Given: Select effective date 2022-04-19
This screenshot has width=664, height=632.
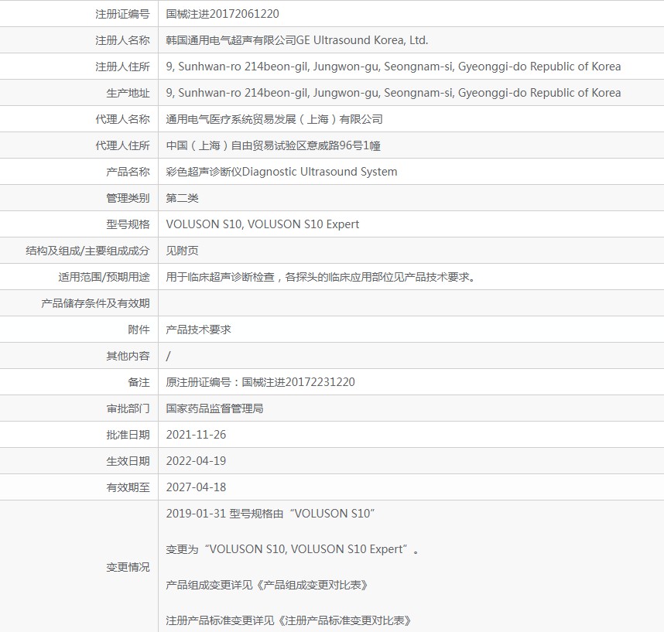Looking at the screenshot, I should click(196, 461).
